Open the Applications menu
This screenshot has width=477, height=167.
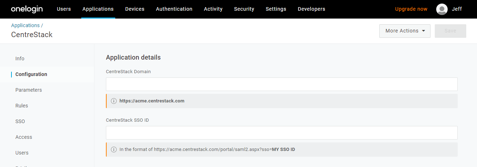coord(98,9)
